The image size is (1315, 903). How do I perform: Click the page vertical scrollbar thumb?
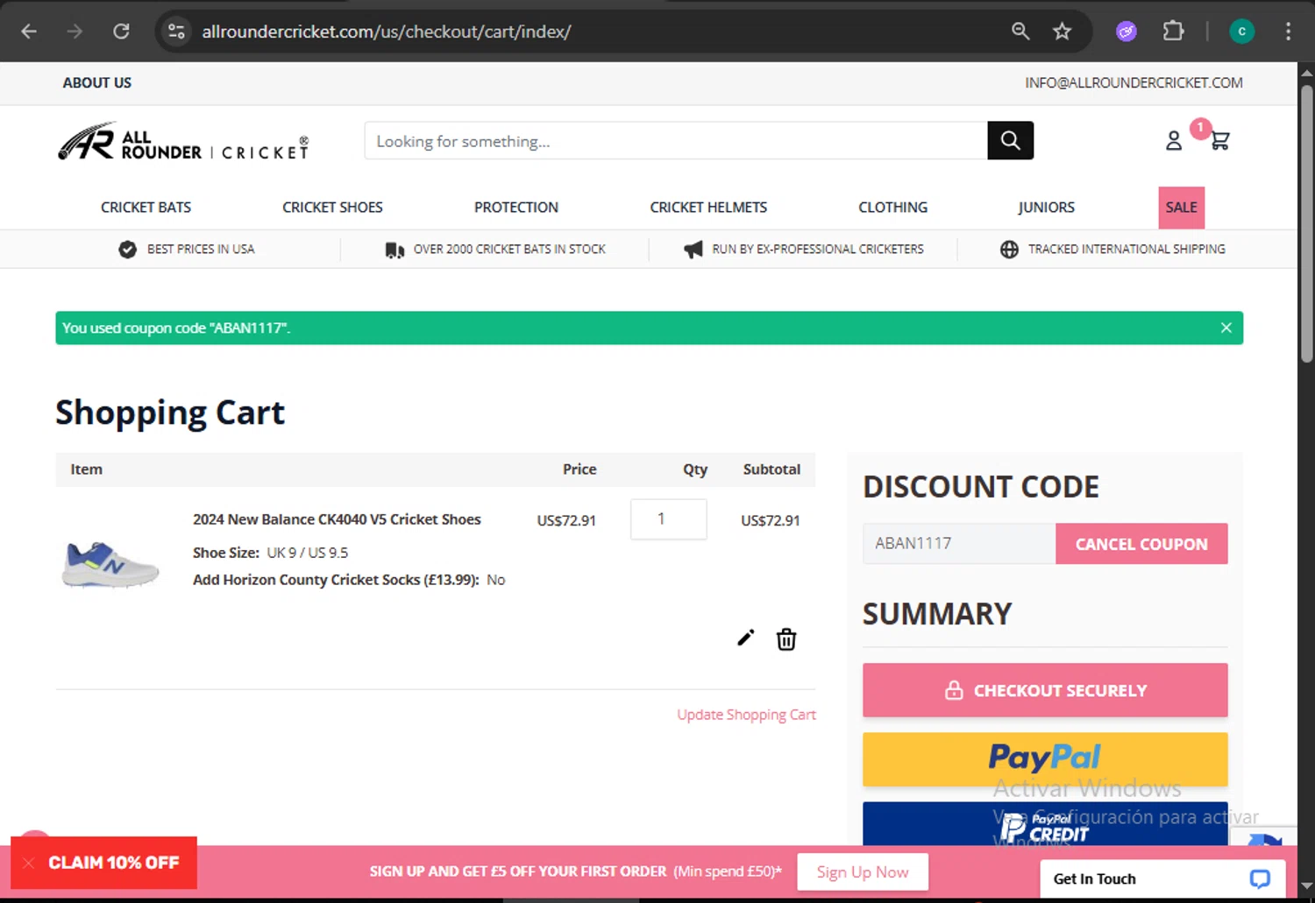point(1306,223)
